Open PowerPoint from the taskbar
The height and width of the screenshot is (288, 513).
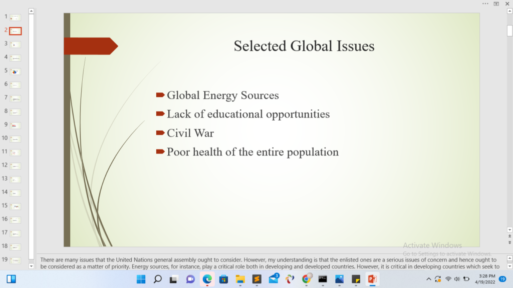click(372, 279)
